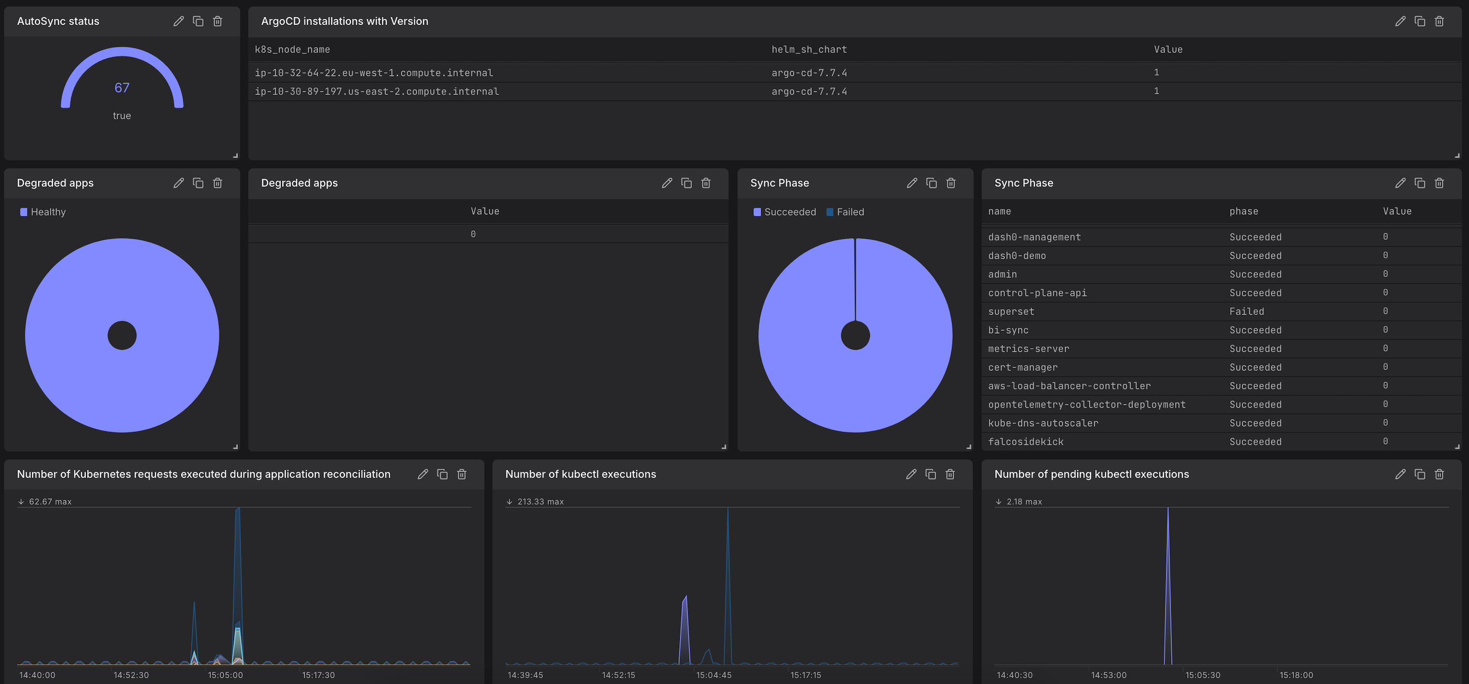Click the k8s_node_name column header
Image resolution: width=1469 pixels, height=684 pixels.
pyautogui.click(x=292, y=50)
